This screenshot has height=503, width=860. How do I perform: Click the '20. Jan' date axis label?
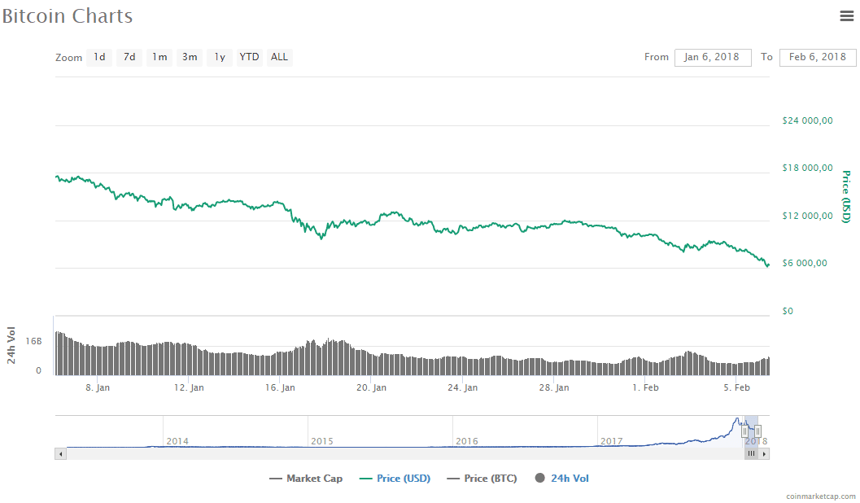(x=371, y=387)
